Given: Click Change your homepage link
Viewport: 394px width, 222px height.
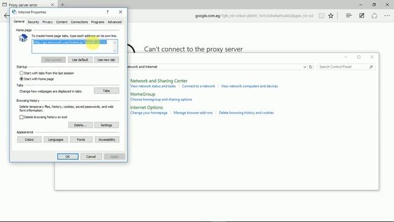Looking at the screenshot, I should tap(149, 113).
